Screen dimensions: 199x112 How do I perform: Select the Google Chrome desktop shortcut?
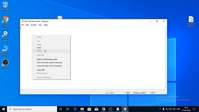[x=5, y=21]
